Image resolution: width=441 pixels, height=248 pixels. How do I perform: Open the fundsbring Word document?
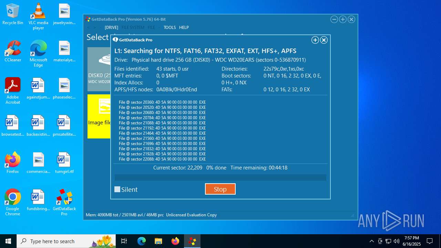click(x=38, y=200)
